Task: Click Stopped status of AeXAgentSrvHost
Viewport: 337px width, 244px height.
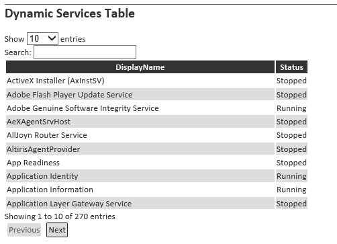Action: pyautogui.click(x=291, y=122)
